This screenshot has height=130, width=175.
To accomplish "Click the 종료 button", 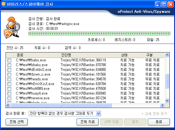I will (159, 122).
